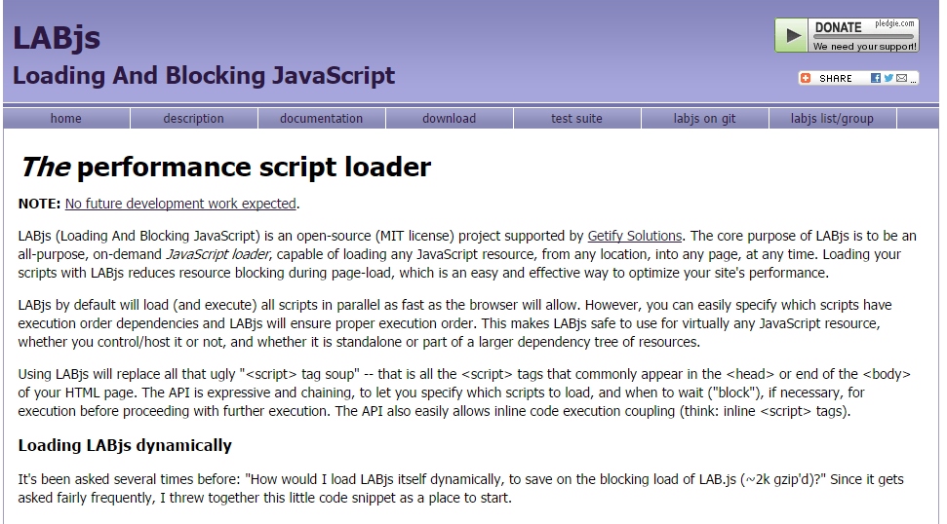Open the test suite tab
The height and width of the screenshot is (524, 947).
(x=576, y=119)
